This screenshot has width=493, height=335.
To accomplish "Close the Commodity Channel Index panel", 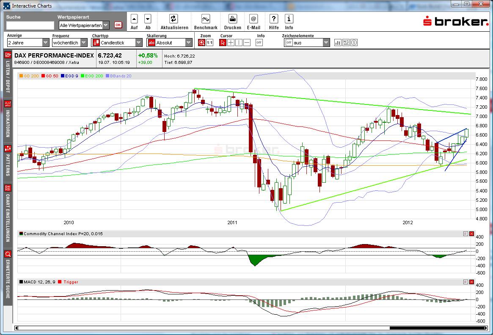I will (x=471, y=233).
